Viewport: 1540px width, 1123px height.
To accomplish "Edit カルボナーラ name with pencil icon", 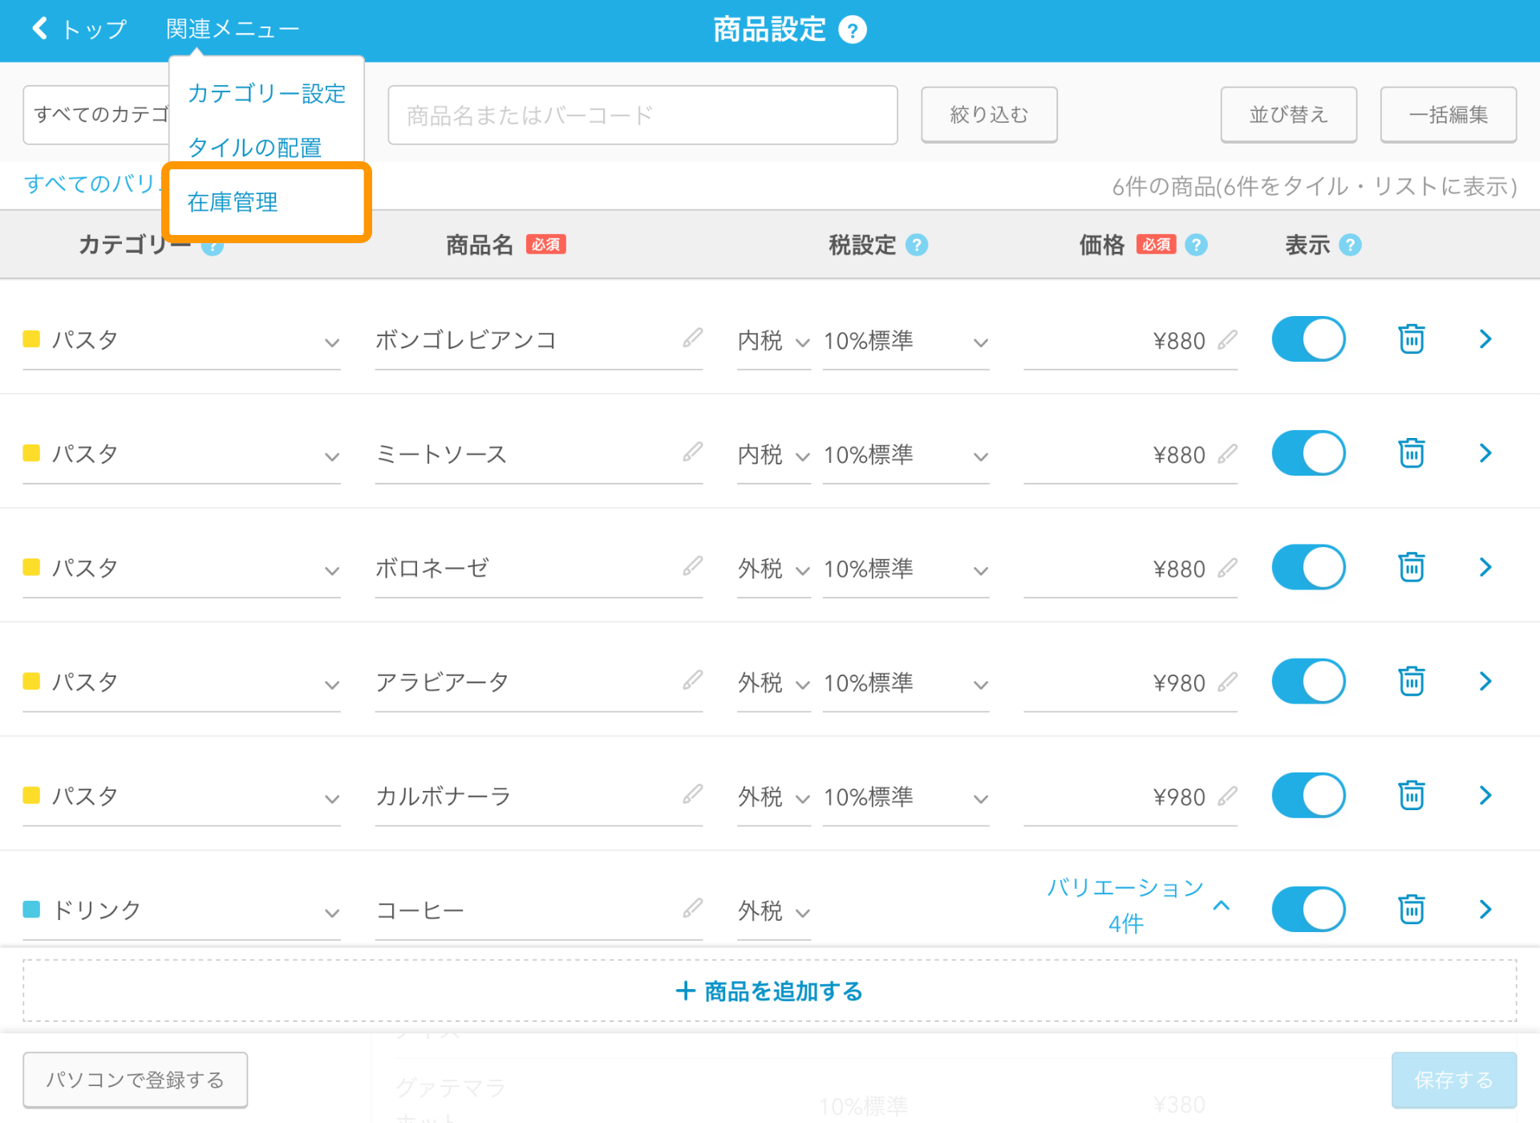I will tap(692, 793).
